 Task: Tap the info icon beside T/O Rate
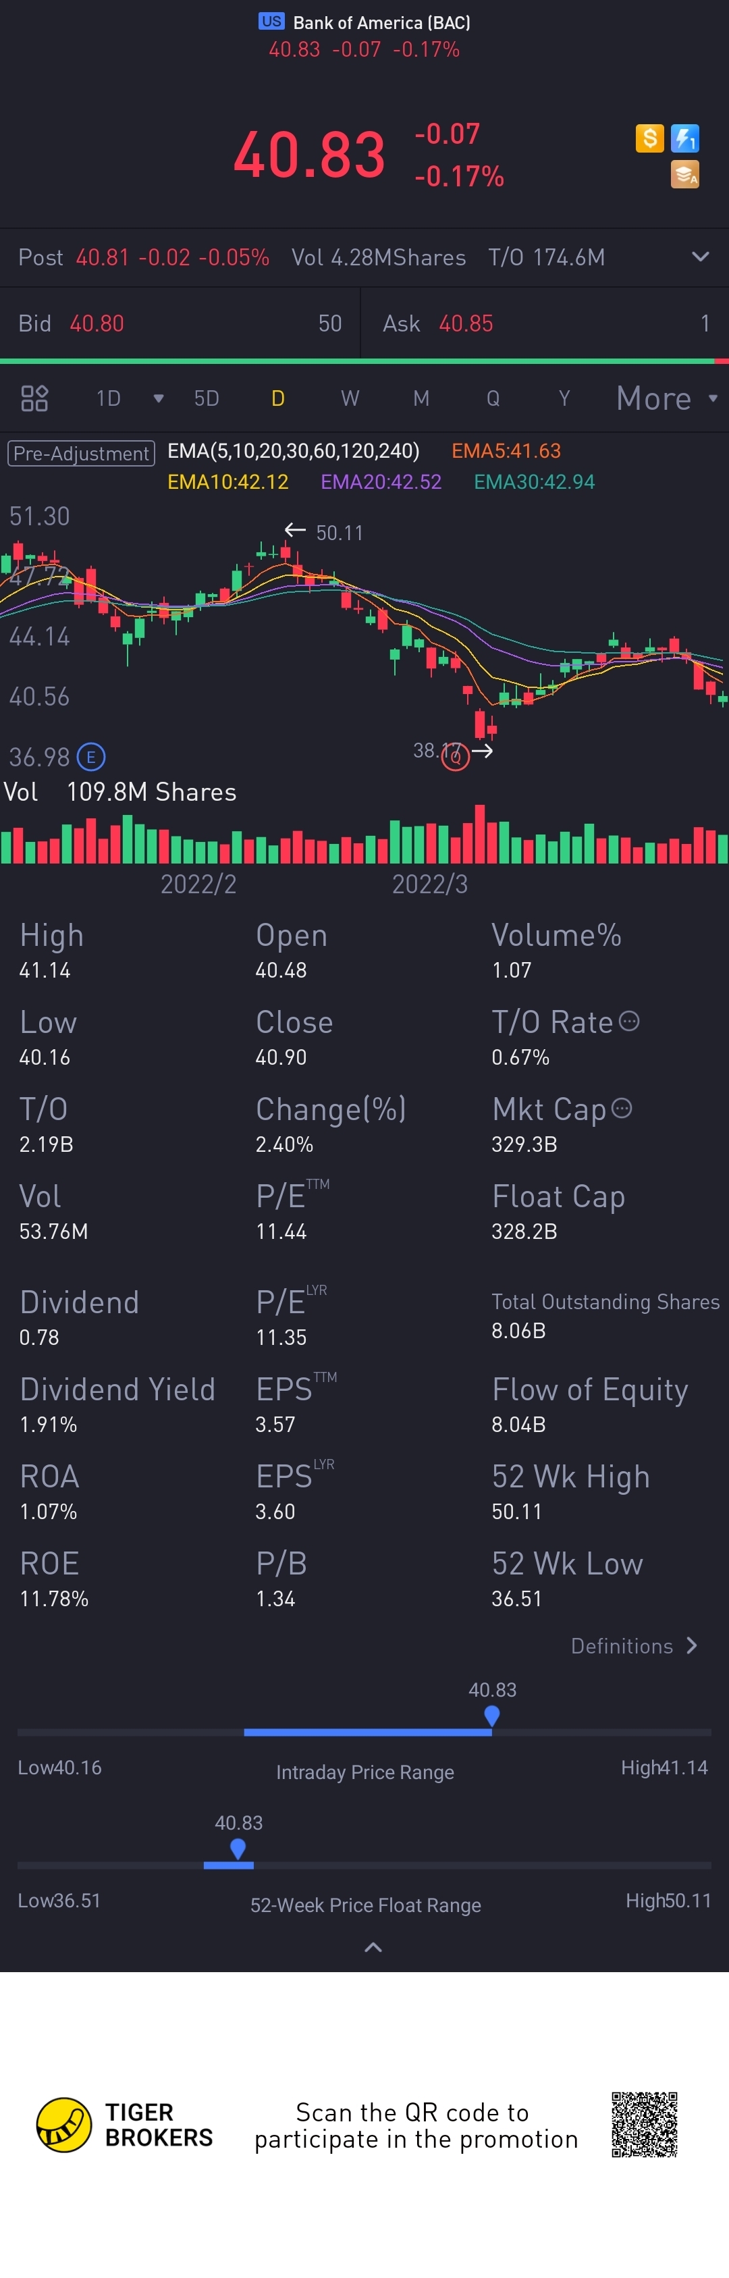click(629, 1022)
